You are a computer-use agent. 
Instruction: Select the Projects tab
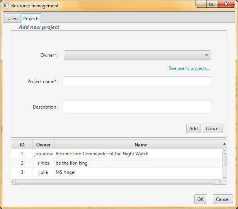pos(31,19)
